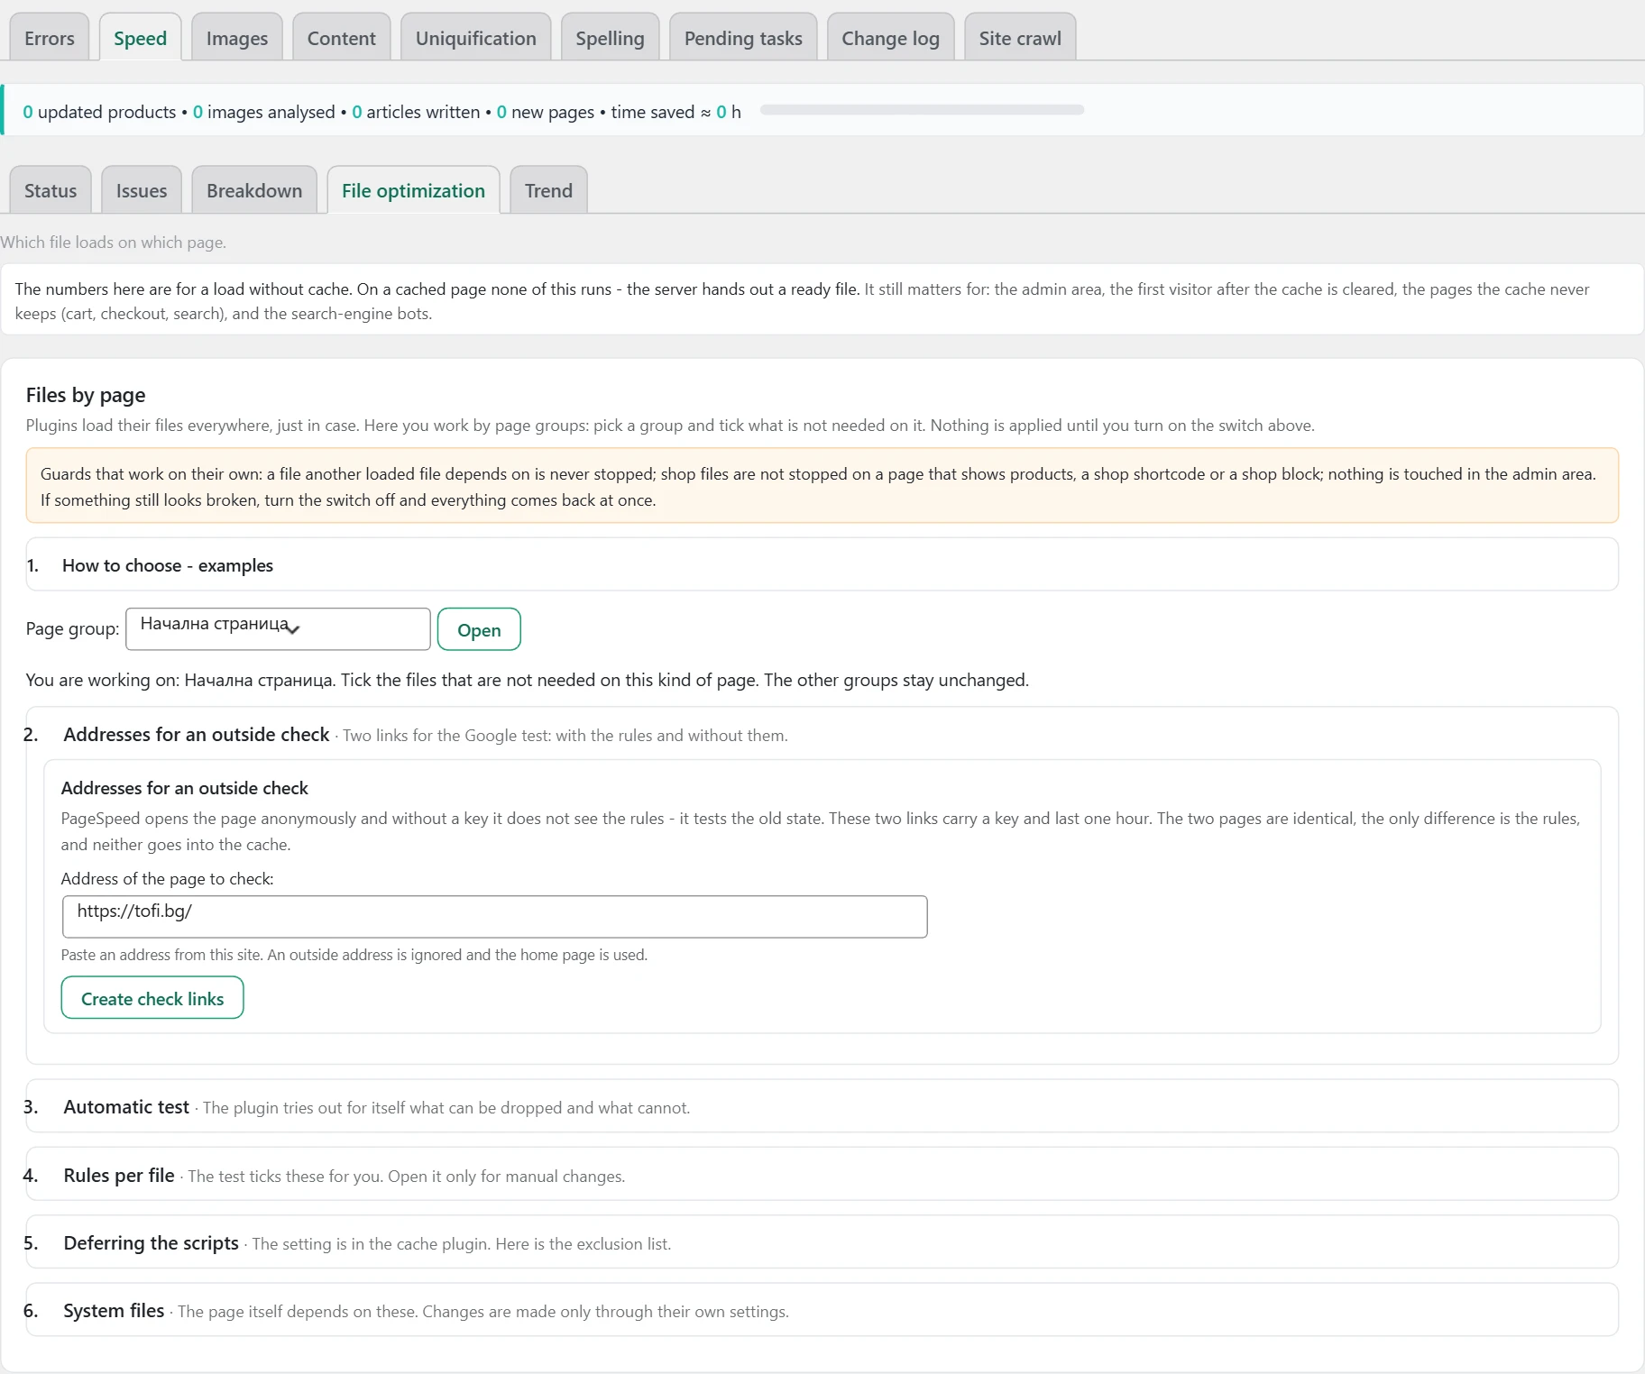The height and width of the screenshot is (1374, 1645).
Task: Open the Change log tab
Action: pyautogui.click(x=890, y=38)
